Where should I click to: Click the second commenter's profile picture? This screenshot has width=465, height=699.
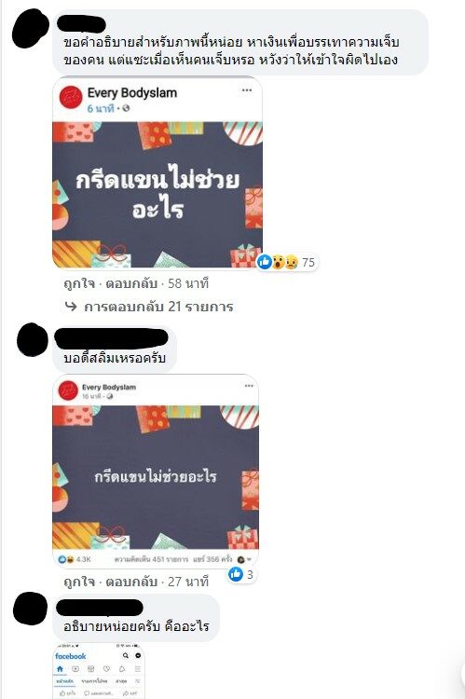pyautogui.click(x=32, y=339)
